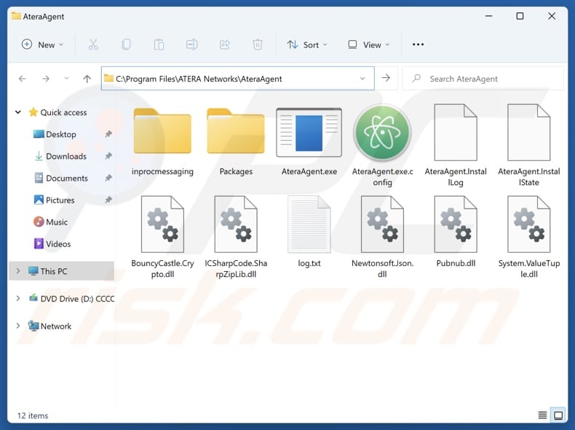575x430 pixels.
Task: Click the Quick access label
Action: [63, 112]
